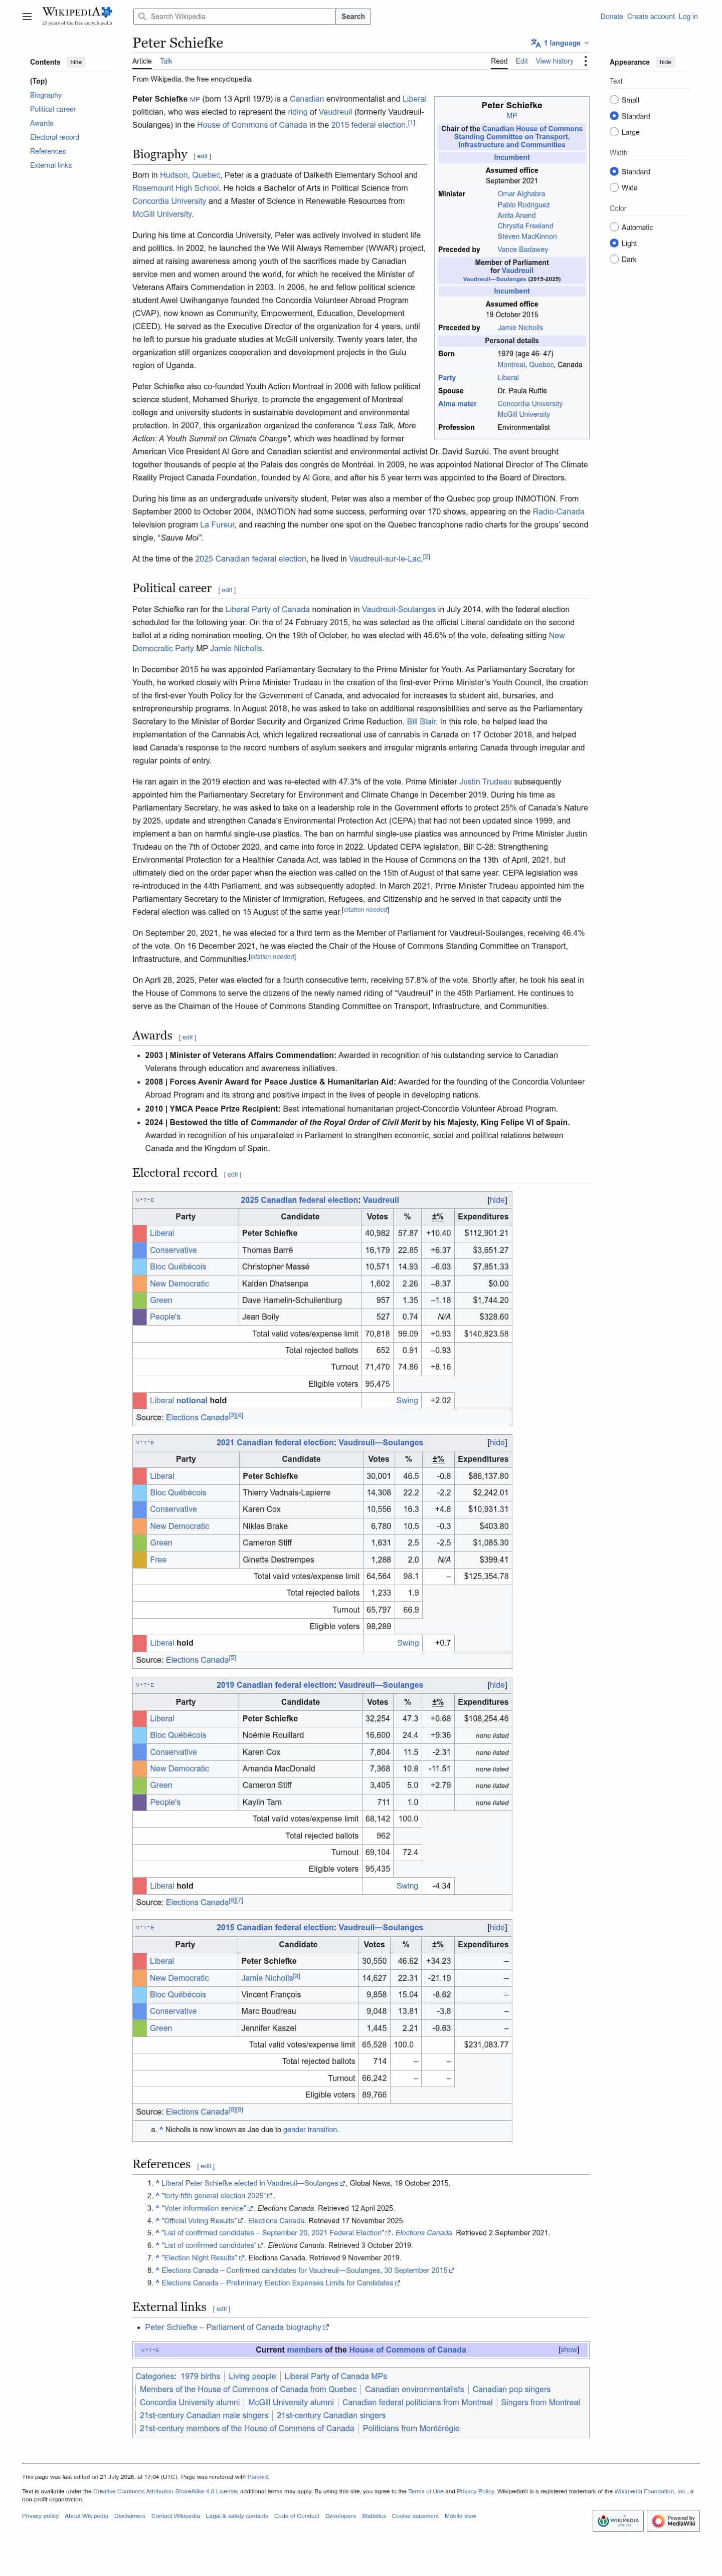This screenshot has width=722, height=2576.
Task: Open the Jamie Nicholls link in the infobox
Action: point(520,328)
